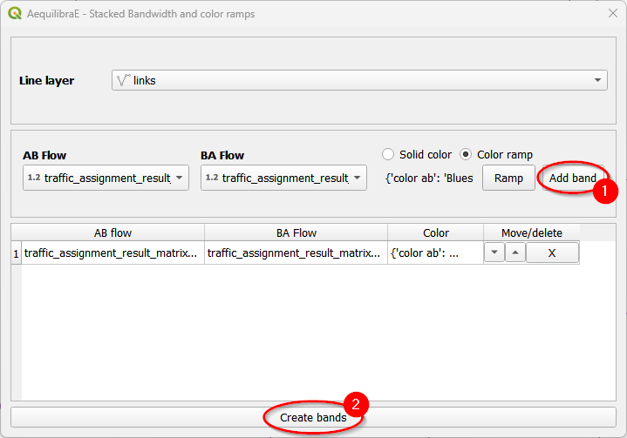Move the band up with the up arrow
This screenshot has width=627, height=438.
515,253
